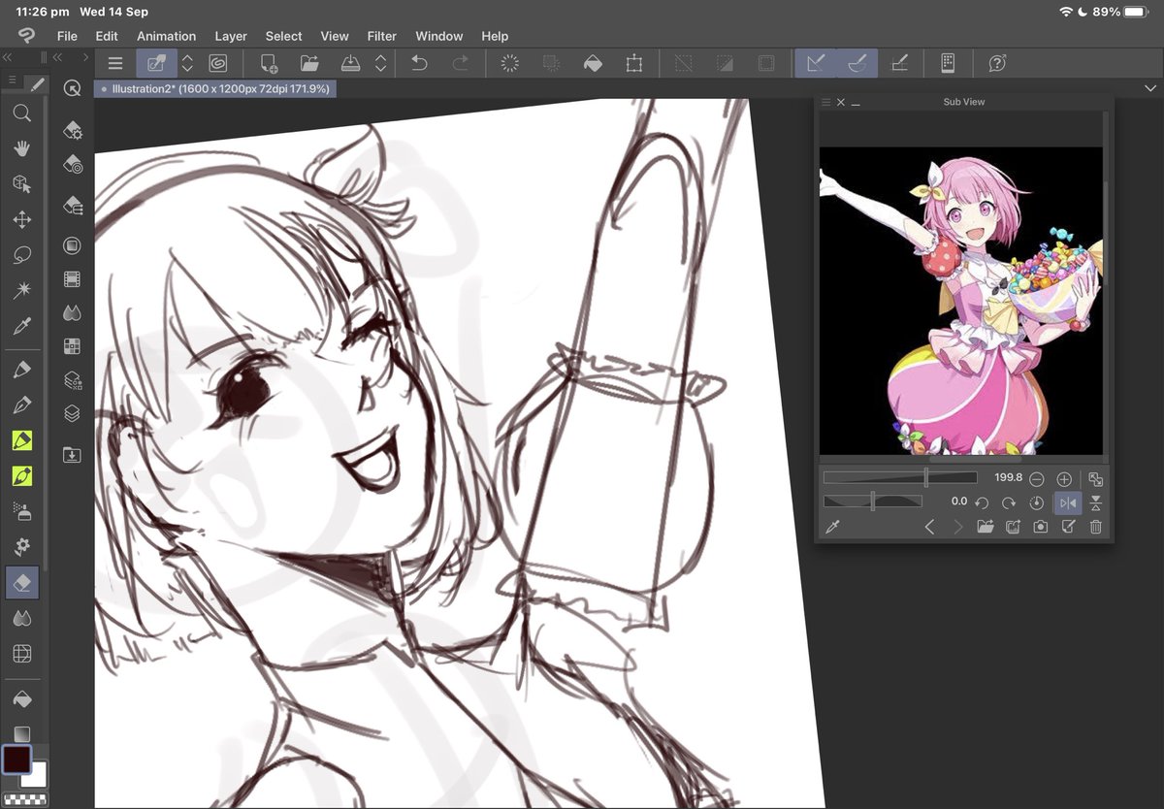Viewport: 1164px width, 809px height.
Task: Expand the right-arrow palette dock
Action: [85, 57]
